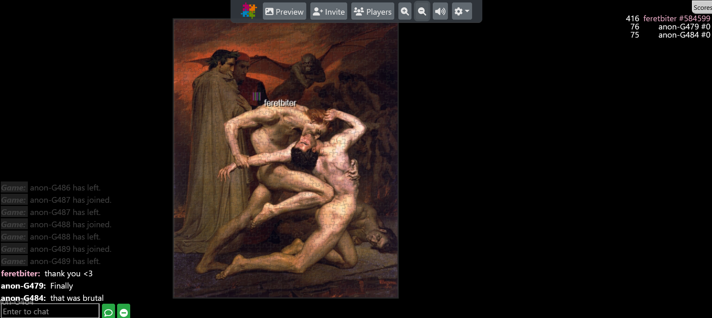
Task: Select feretbiter #584599 score entry
Action: click(x=668, y=18)
